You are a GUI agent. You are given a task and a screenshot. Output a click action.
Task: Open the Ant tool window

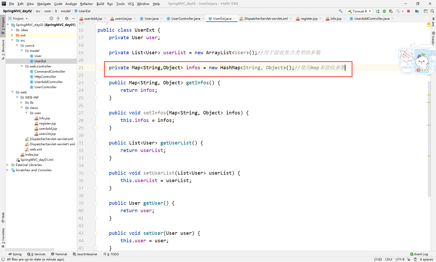[433, 22]
